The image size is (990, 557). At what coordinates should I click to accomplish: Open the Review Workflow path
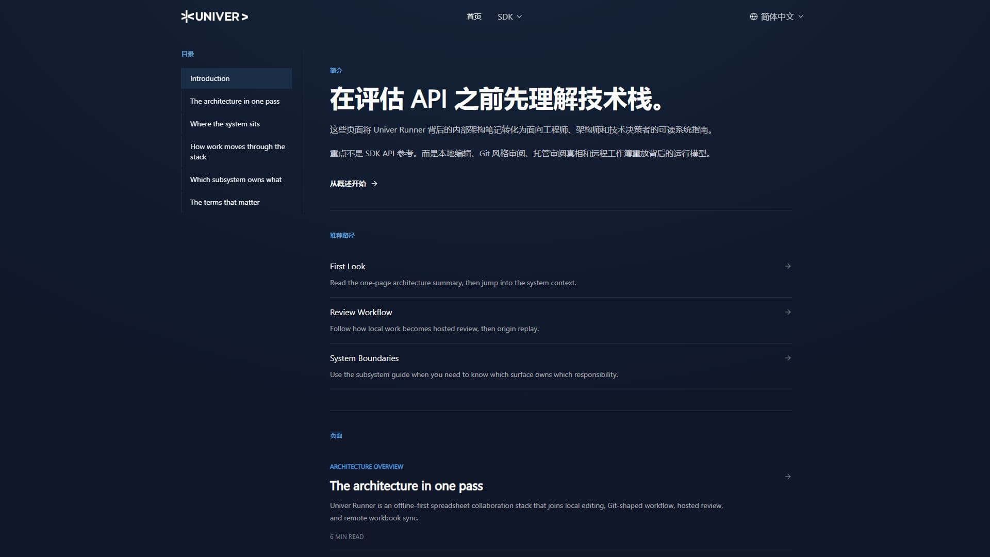point(560,320)
